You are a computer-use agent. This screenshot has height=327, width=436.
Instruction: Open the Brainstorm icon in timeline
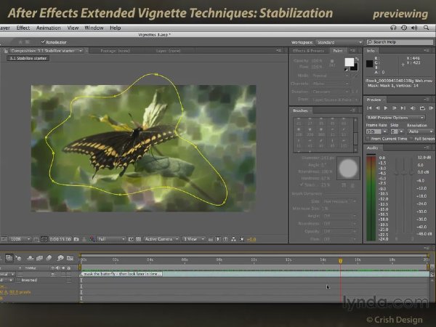[x=60, y=258]
